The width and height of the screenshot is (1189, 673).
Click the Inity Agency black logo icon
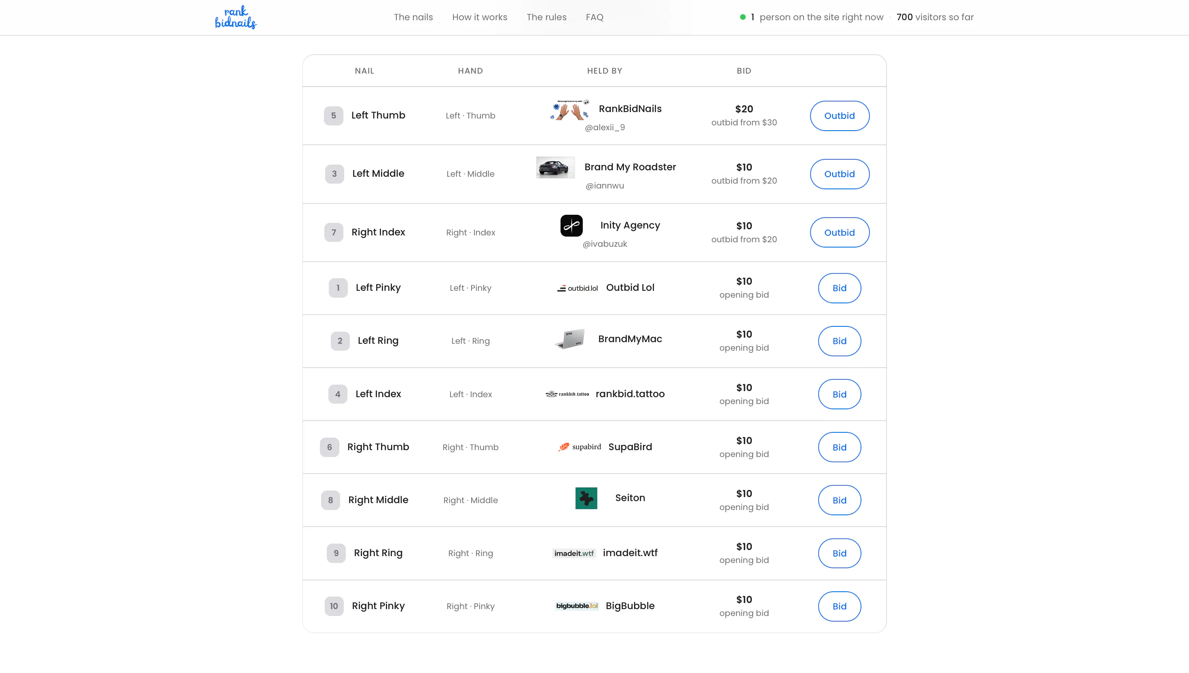[x=571, y=226]
